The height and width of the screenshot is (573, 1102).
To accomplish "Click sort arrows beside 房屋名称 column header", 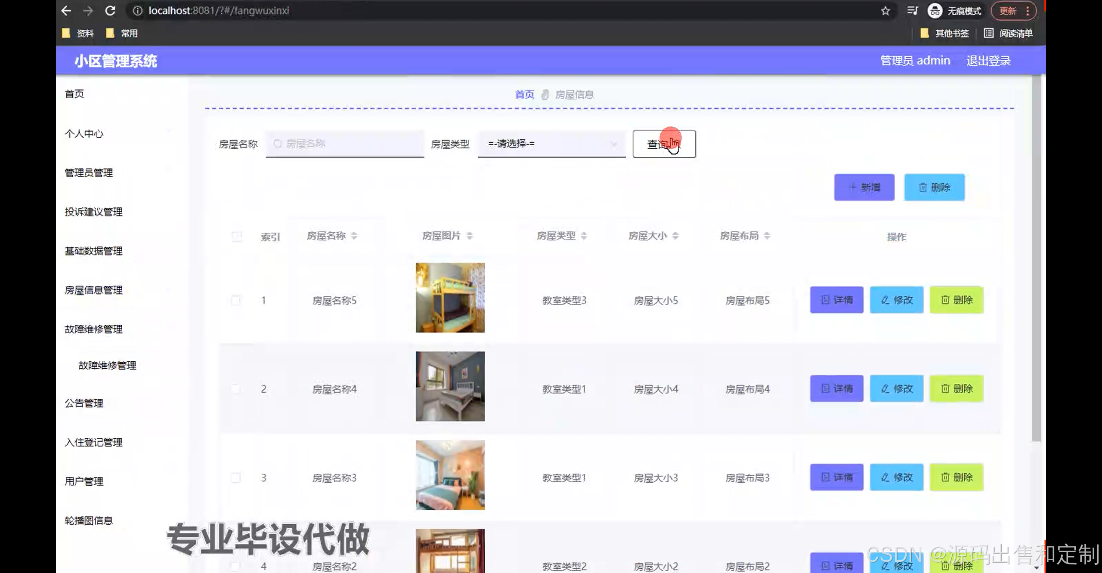I will tap(354, 236).
